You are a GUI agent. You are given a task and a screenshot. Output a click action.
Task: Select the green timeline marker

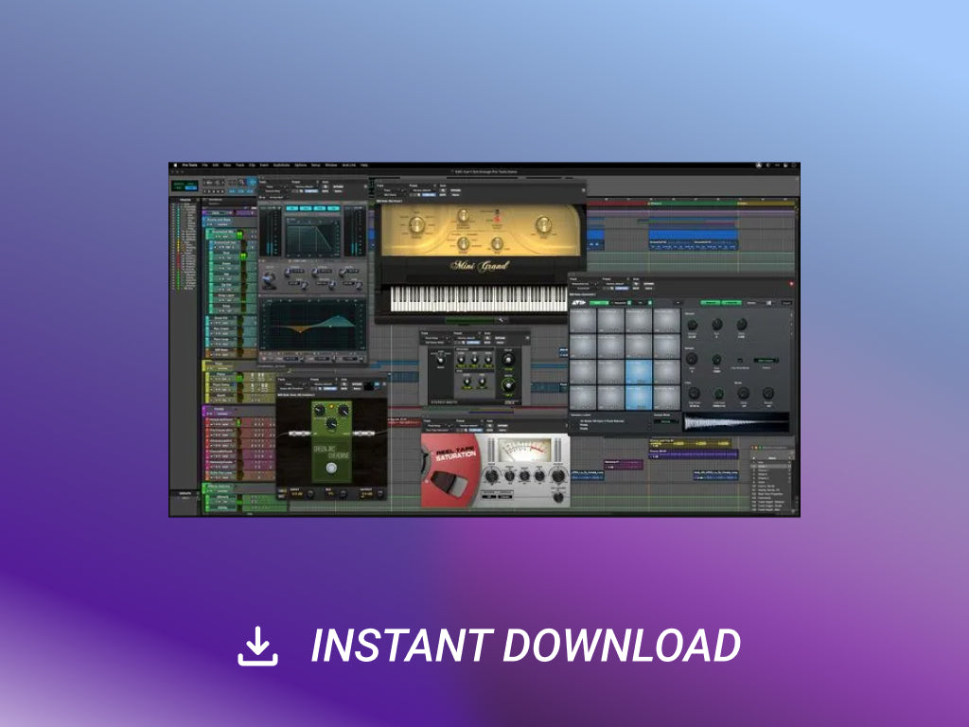point(691,203)
